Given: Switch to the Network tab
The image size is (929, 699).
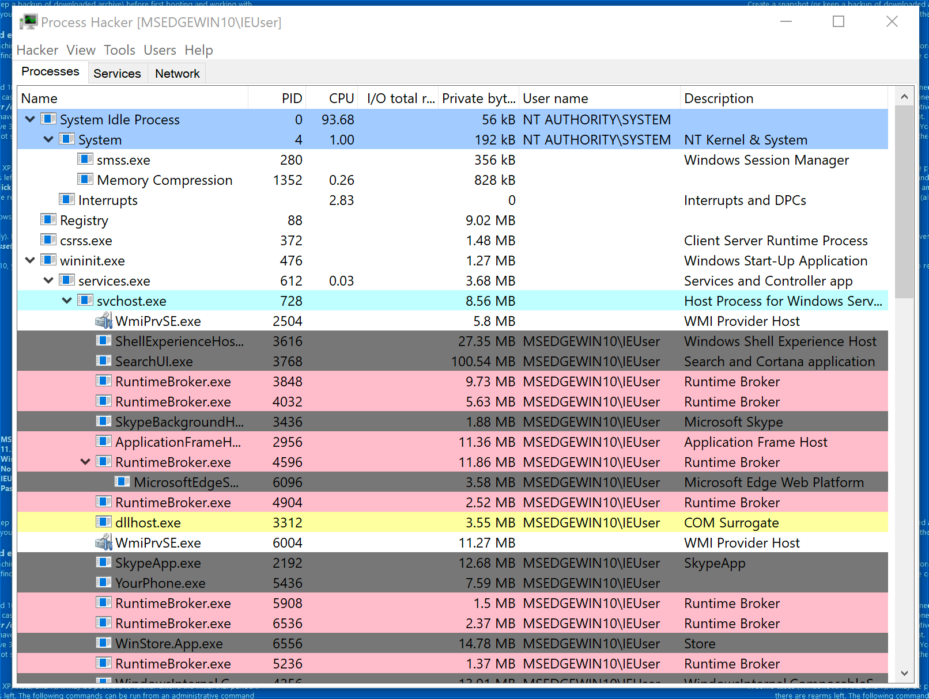Looking at the screenshot, I should point(178,73).
